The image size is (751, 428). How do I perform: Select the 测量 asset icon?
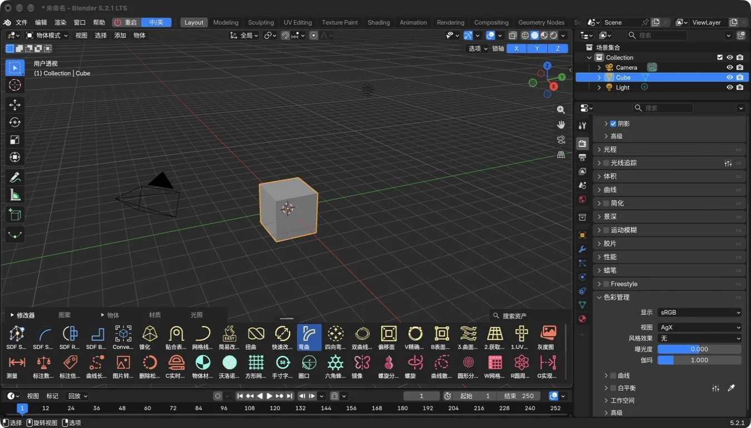17,366
